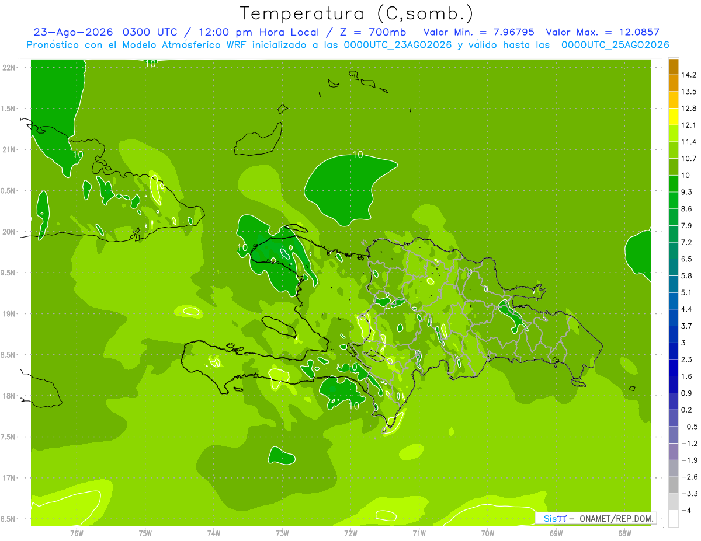
Task: Click the colorbar value "-4"
Action: 686,510
